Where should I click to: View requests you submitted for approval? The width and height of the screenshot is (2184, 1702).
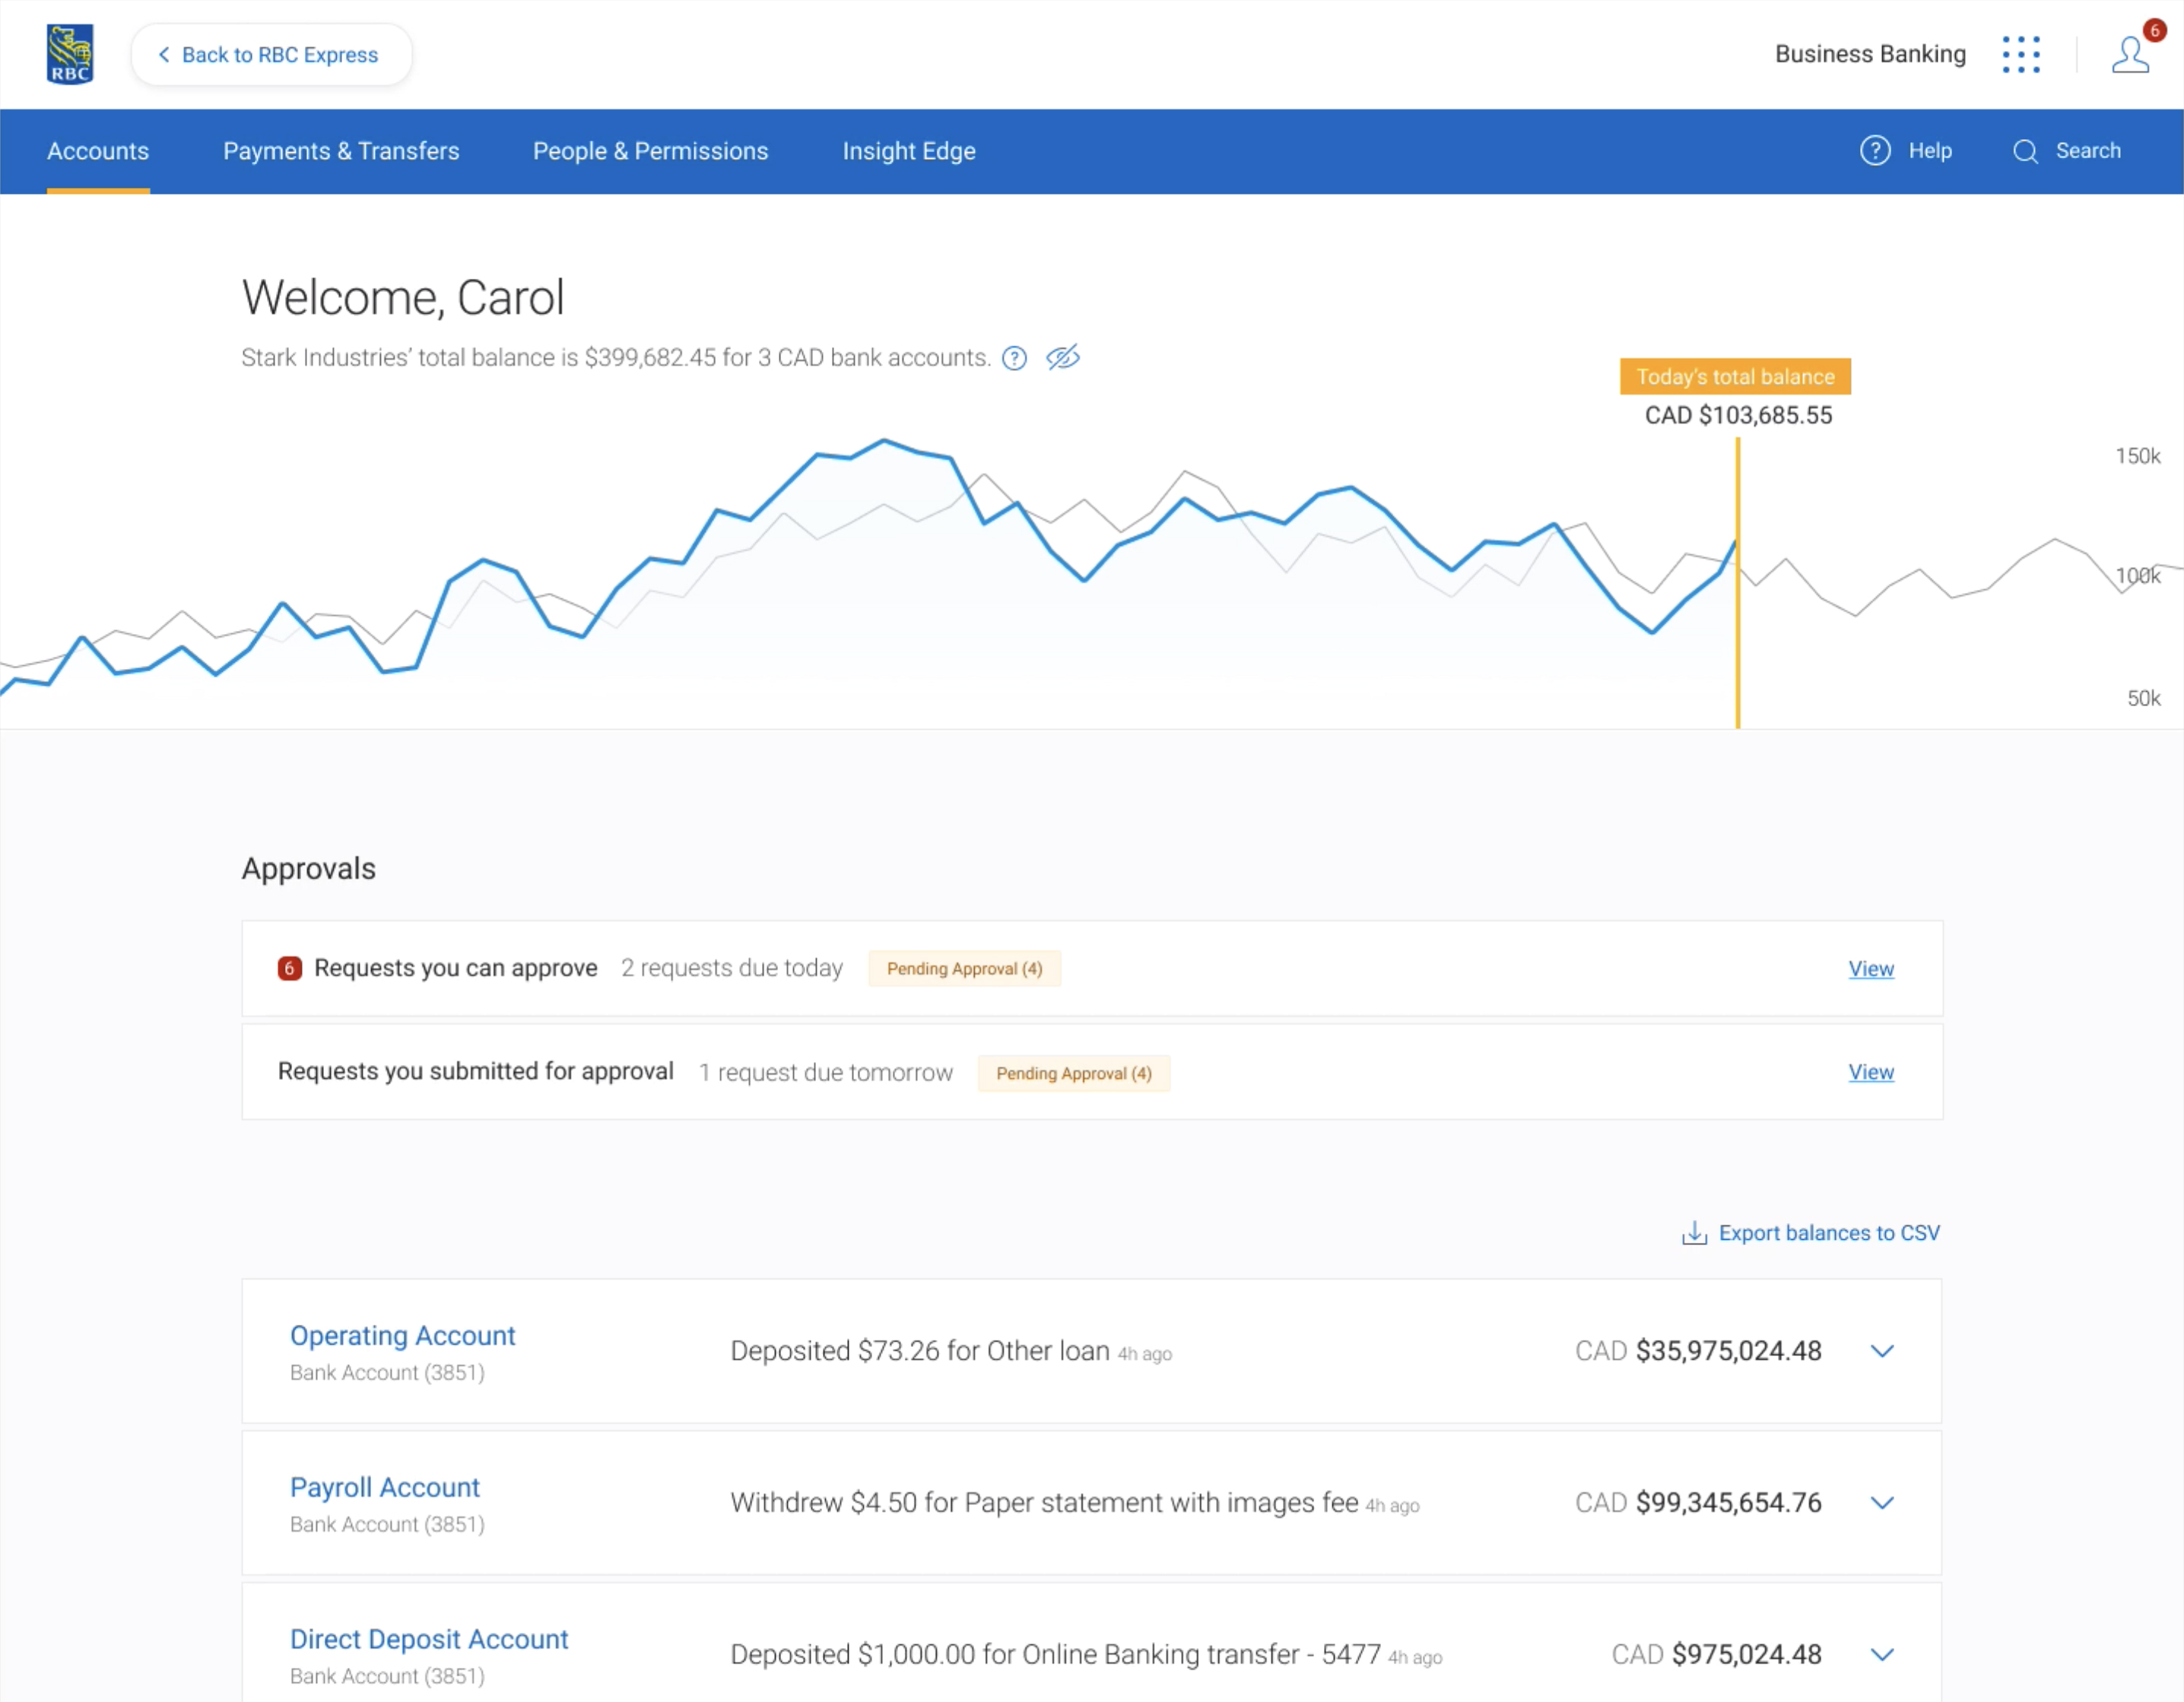[x=1871, y=1071]
